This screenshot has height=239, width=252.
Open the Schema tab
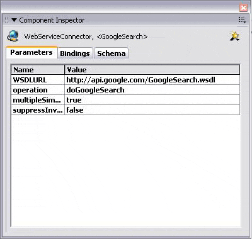112,53
